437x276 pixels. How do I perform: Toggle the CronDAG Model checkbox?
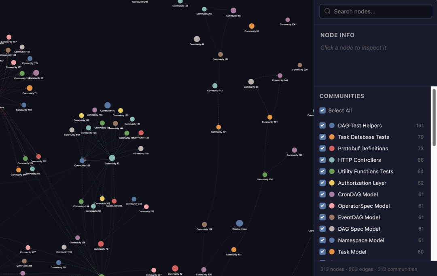click(x=322, y=194)
